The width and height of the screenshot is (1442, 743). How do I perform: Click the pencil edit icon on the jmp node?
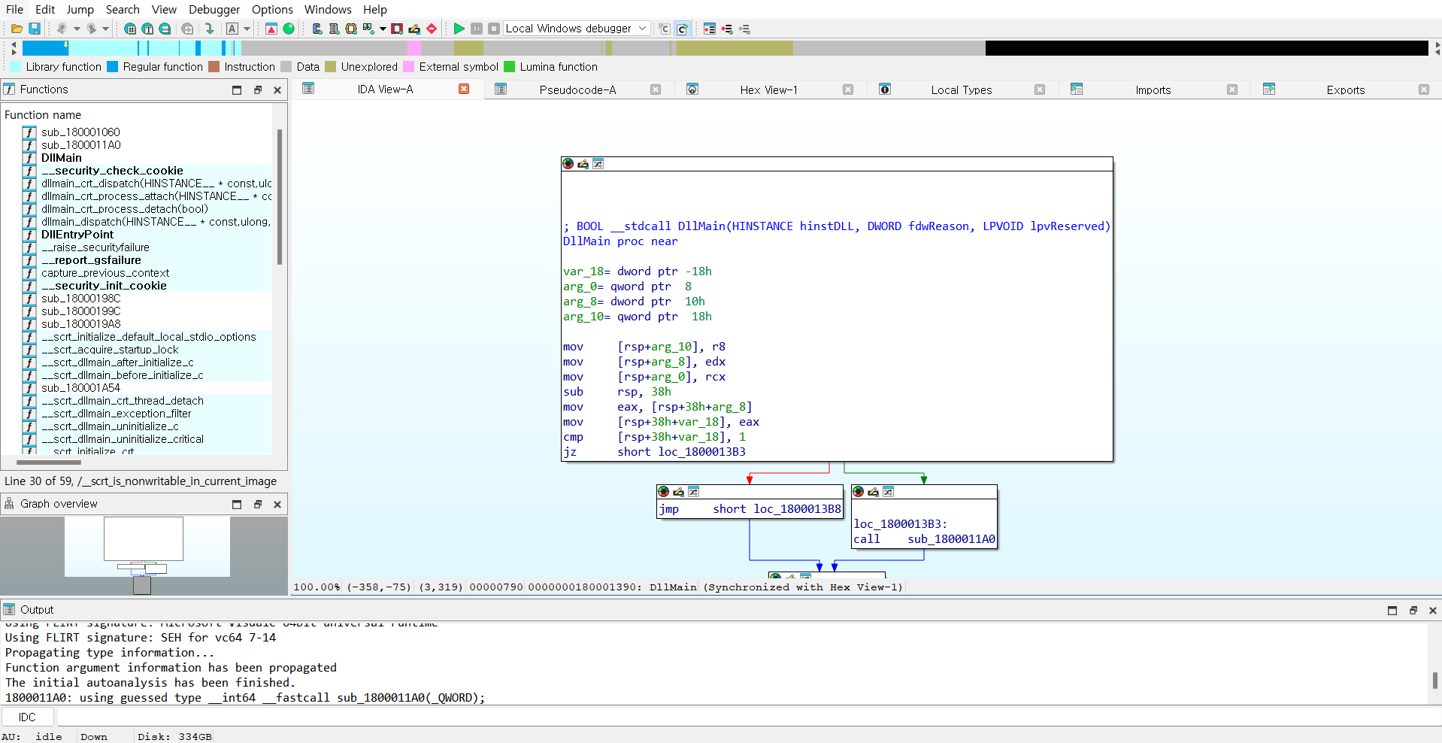pyautogui.click(x=678, y=492)
